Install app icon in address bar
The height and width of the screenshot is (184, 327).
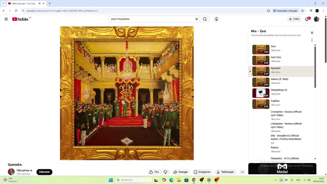[x=268, y=11]
